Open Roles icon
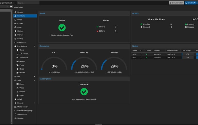Viewport: 198px width, 125px height. click(18, 69)
